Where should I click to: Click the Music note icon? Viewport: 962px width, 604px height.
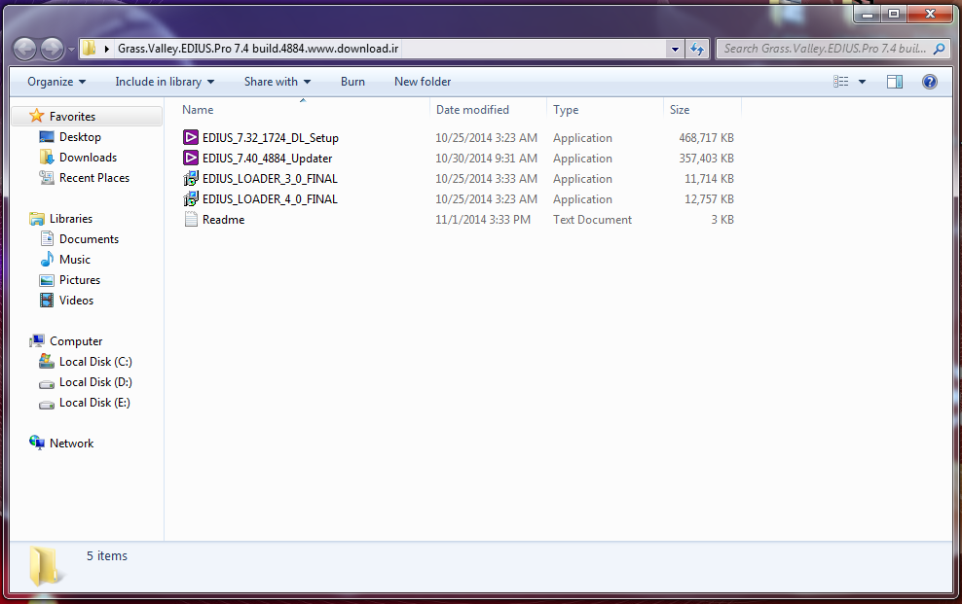(x=47, y=259)
